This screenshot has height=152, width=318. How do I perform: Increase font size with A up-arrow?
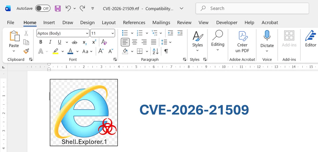pyautogui.click(x=101, y=51)
